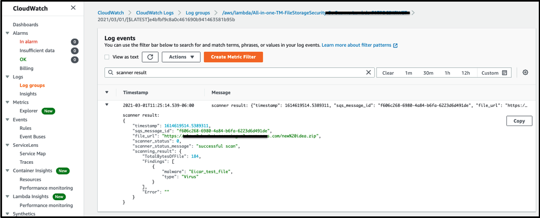The image size is (540, 218).
Task: Click CloudWatch Logs breadcrumb link
Action: [155, 13]
